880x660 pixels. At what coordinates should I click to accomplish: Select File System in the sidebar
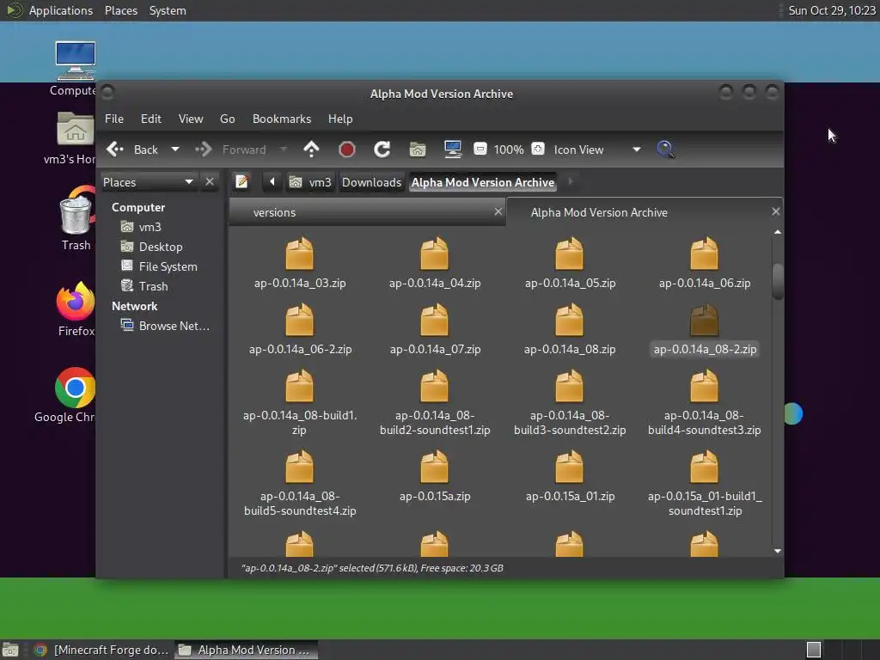(168, 266)
